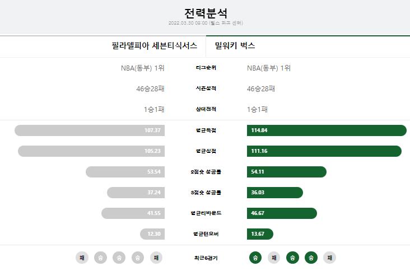Click Philadelphia's second recent-game 승 circle
410x271 pixels.
(x=100, y=258)
